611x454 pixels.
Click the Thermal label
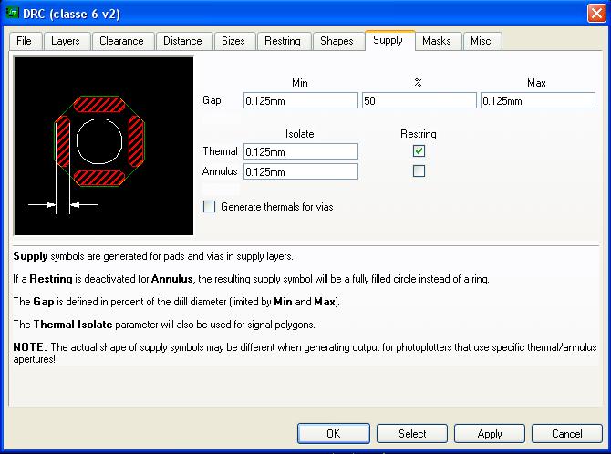click(x=220, y=151)
